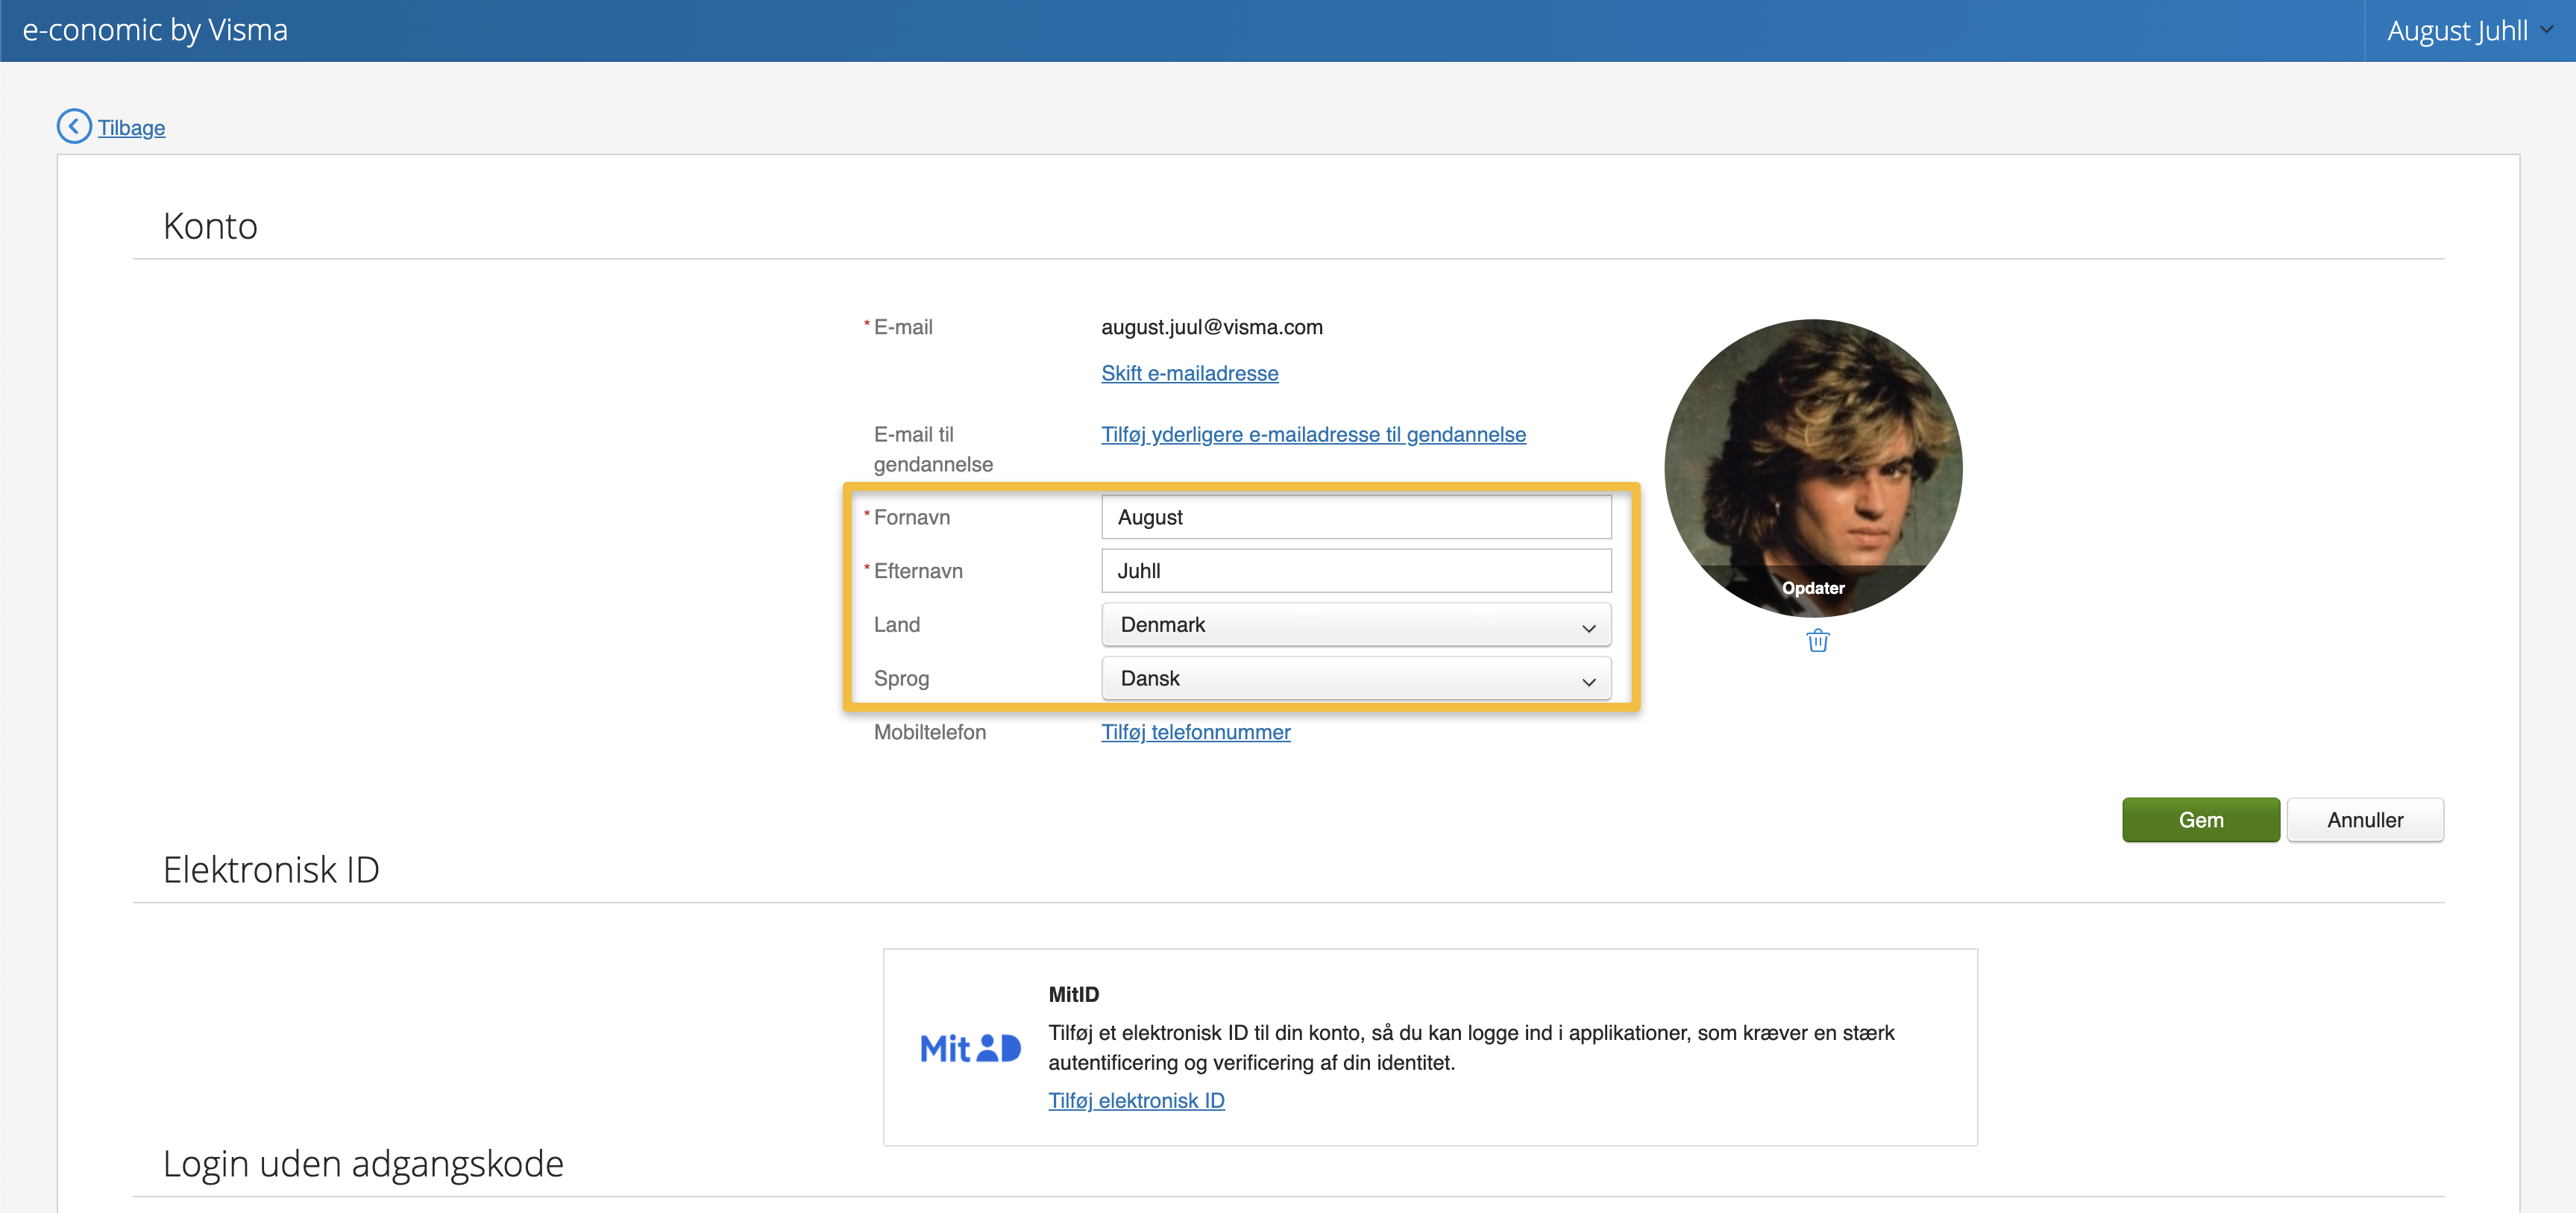2576x1213 pixels.
Task: Click the Fornavn input field
Action: point(1355,517)
